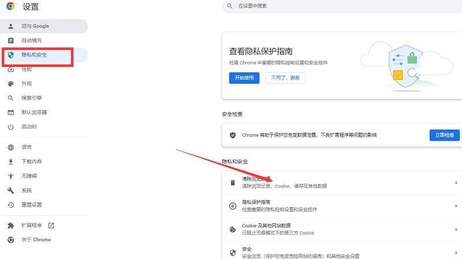Expand the 清除浏览数据 row arrow
The width and height of the screenshot is (462, 259).
click(456, 183)
